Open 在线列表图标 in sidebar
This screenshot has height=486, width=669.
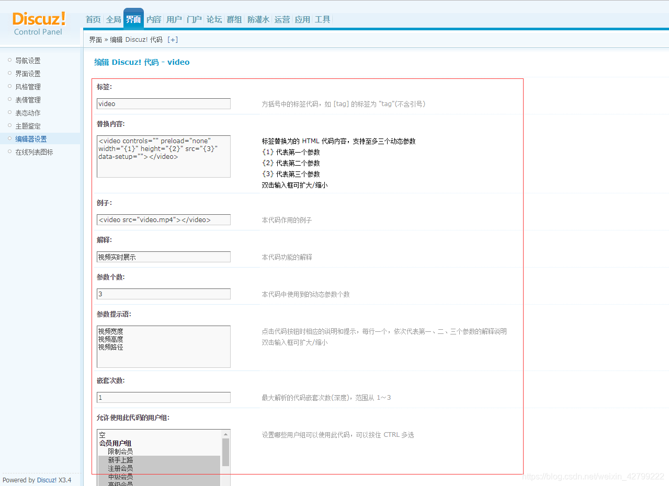(x=34, y=152)
